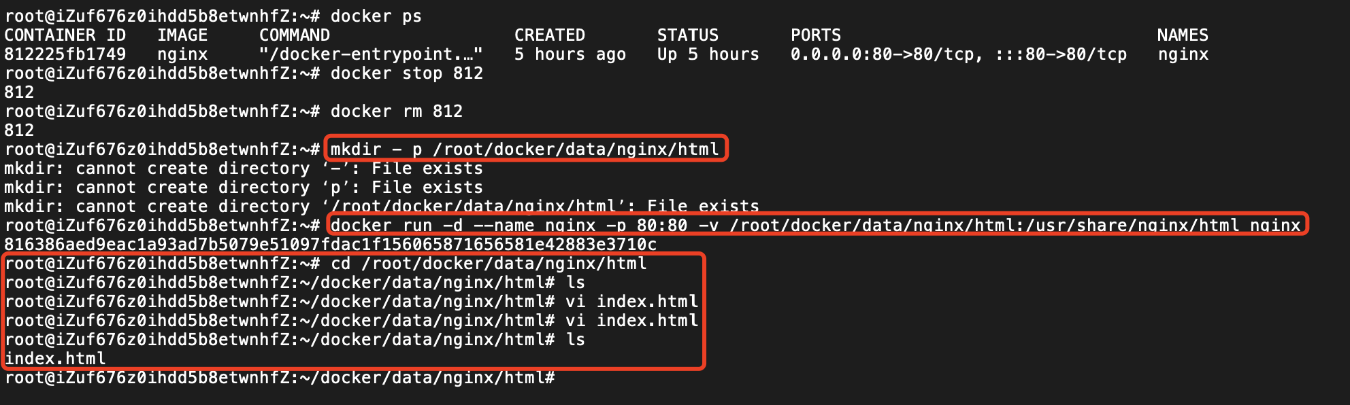
Task: Click the index.html output of the last ls
Action: tap(56, 359)
